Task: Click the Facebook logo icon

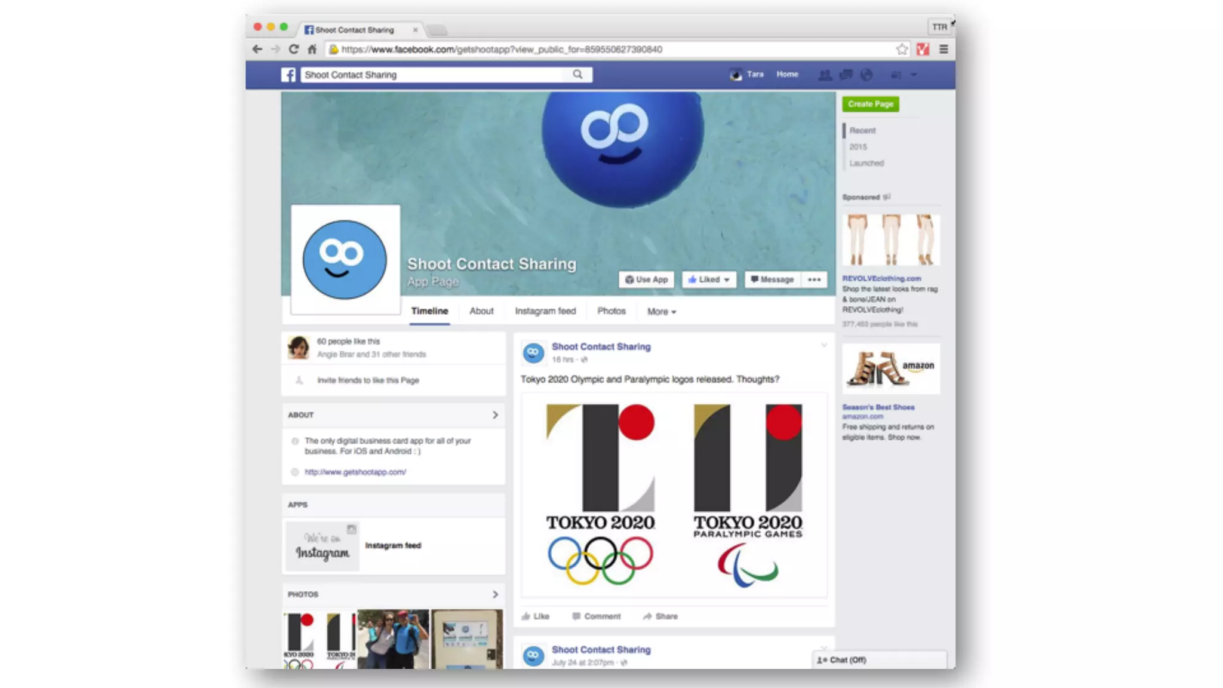Action: tap(288, 75)
